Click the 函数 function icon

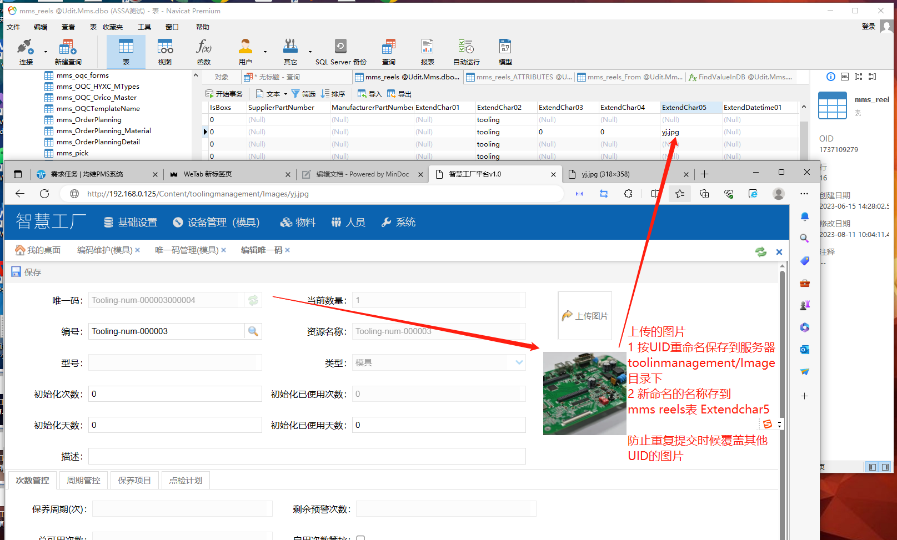point(204,52)
